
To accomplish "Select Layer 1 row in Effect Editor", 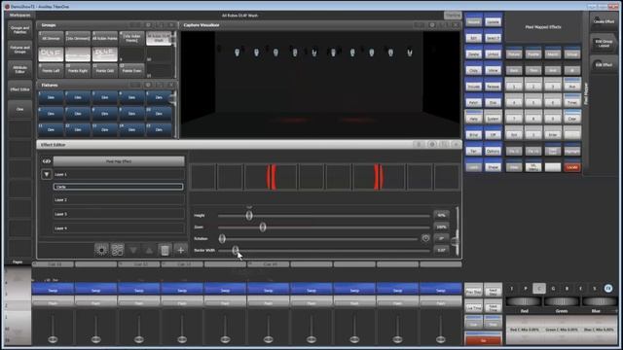I will click(119, 174).
